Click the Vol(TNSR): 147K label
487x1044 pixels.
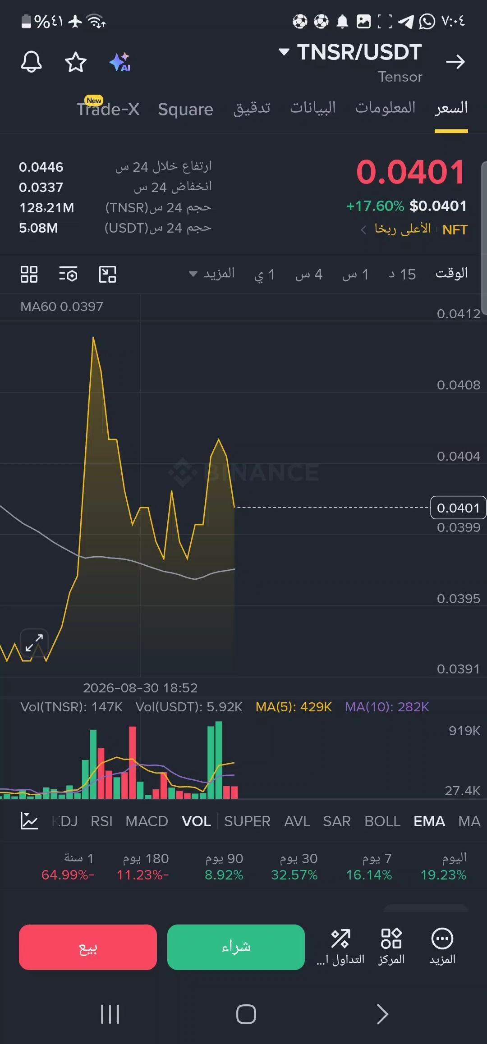click(71, 707)
